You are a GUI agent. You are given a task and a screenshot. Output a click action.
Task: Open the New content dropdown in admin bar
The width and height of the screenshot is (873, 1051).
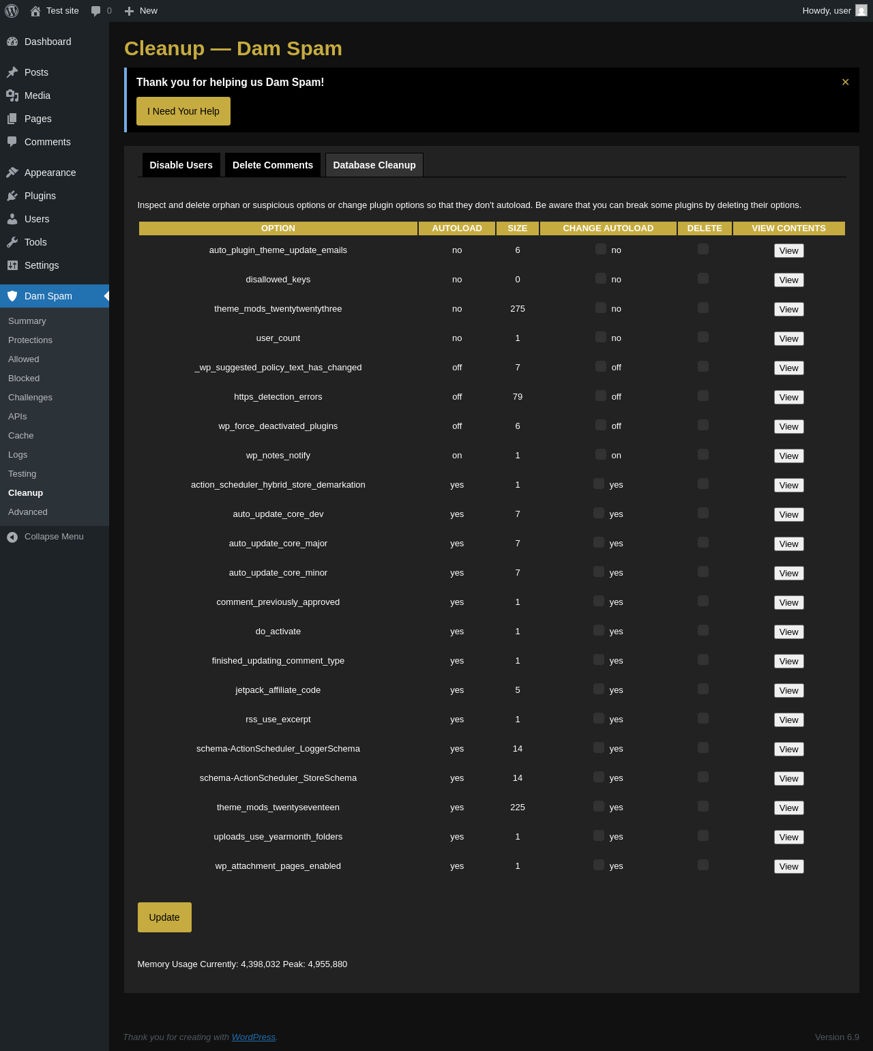tap(141, 11)
